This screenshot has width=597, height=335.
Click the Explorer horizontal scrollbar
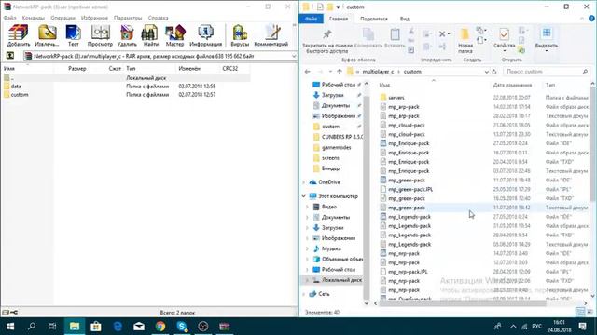[x=463, y=302]
